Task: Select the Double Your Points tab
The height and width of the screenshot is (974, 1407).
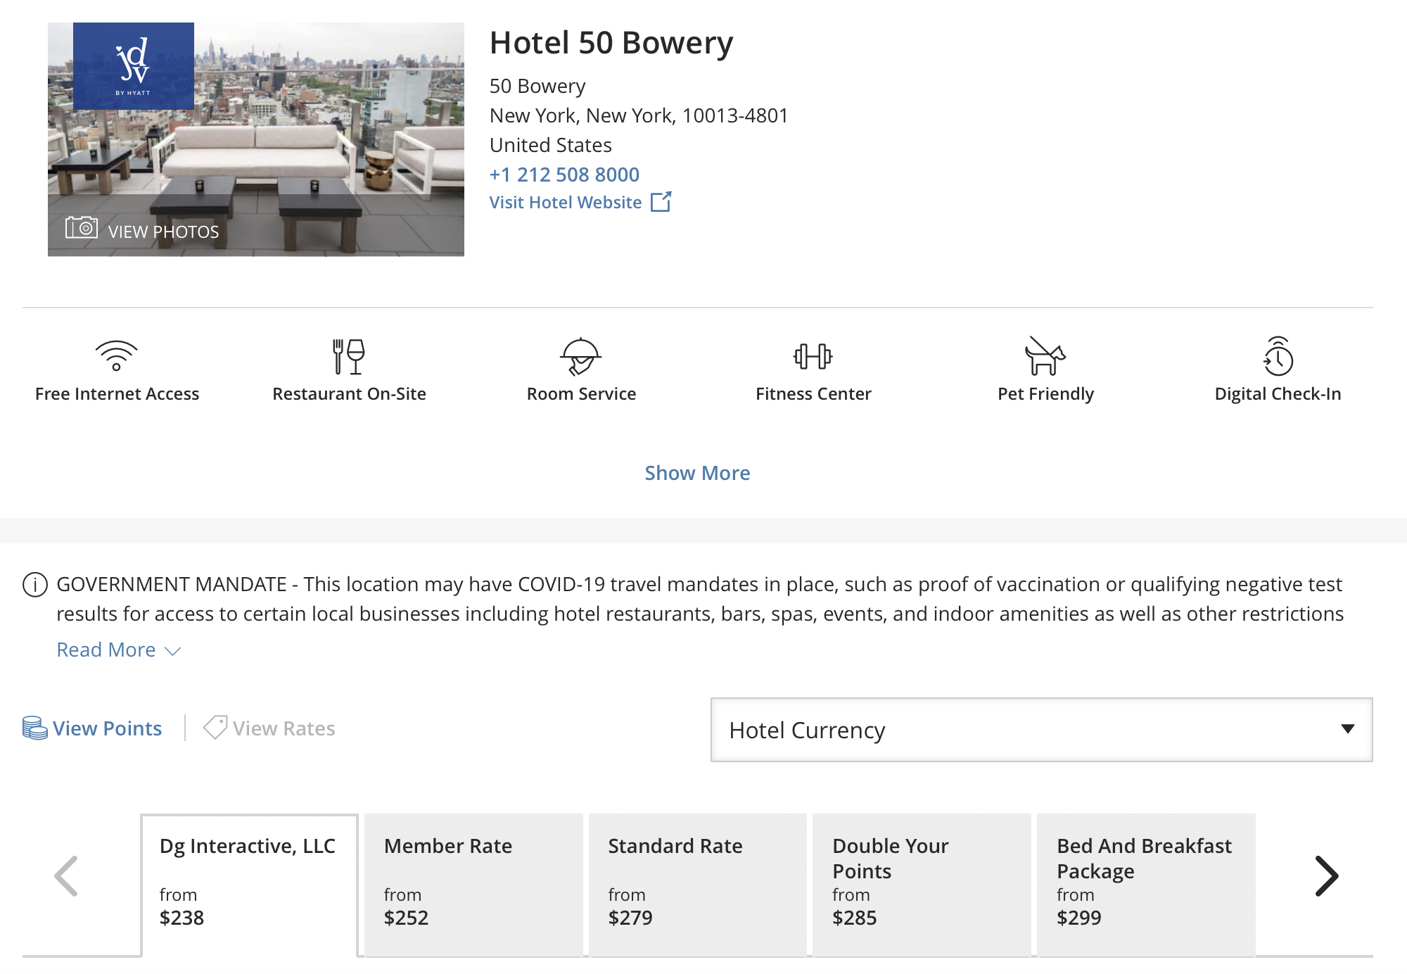Action: click(922, 885)
